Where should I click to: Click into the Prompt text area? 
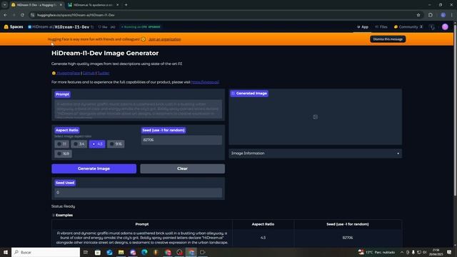(138, 109)
